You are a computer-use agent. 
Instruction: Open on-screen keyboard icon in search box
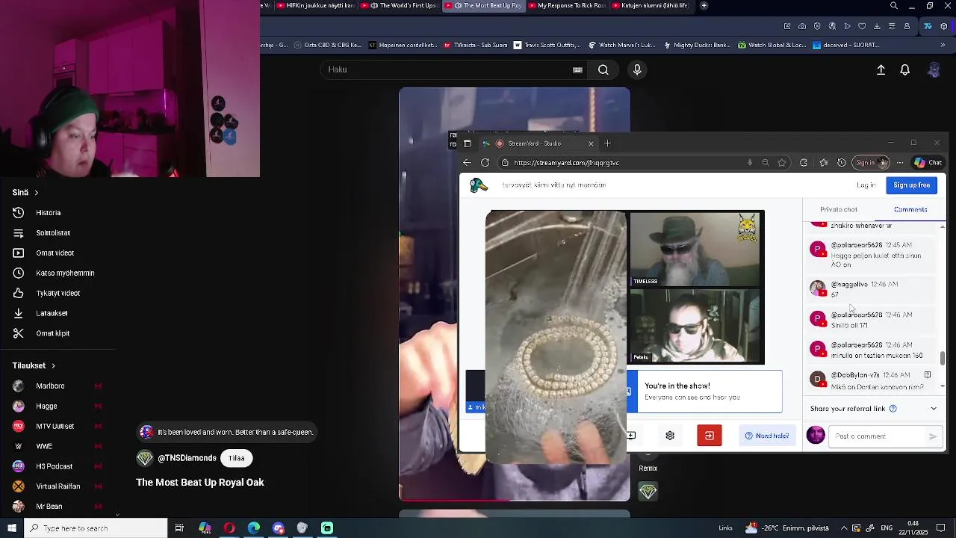pos(577,69)
